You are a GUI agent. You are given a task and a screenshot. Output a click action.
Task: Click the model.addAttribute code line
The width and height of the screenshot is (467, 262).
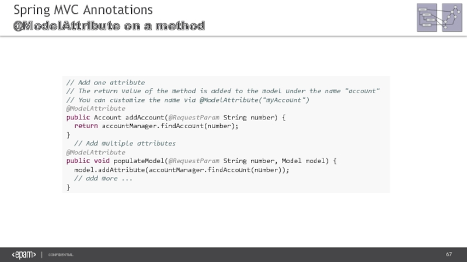pyautogui.click(x=182, y=169)
